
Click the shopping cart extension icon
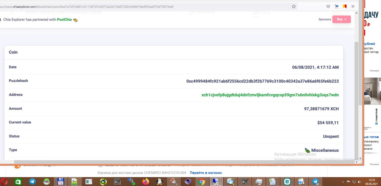pos(337,6)
